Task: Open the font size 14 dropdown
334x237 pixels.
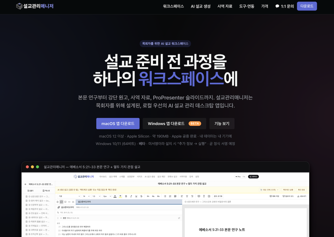Action: tap(86, 196)
